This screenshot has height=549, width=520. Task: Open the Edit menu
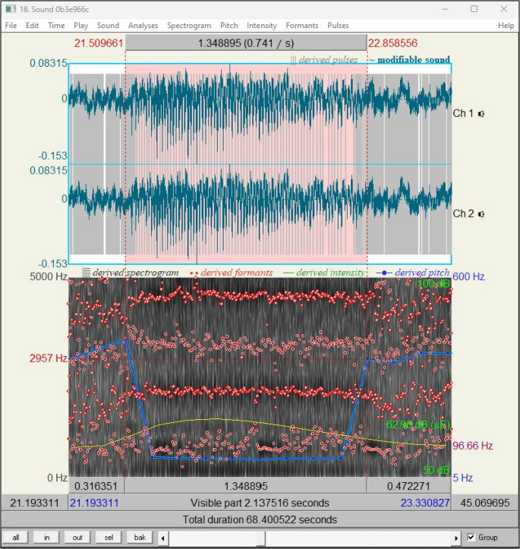coord(32,26)
